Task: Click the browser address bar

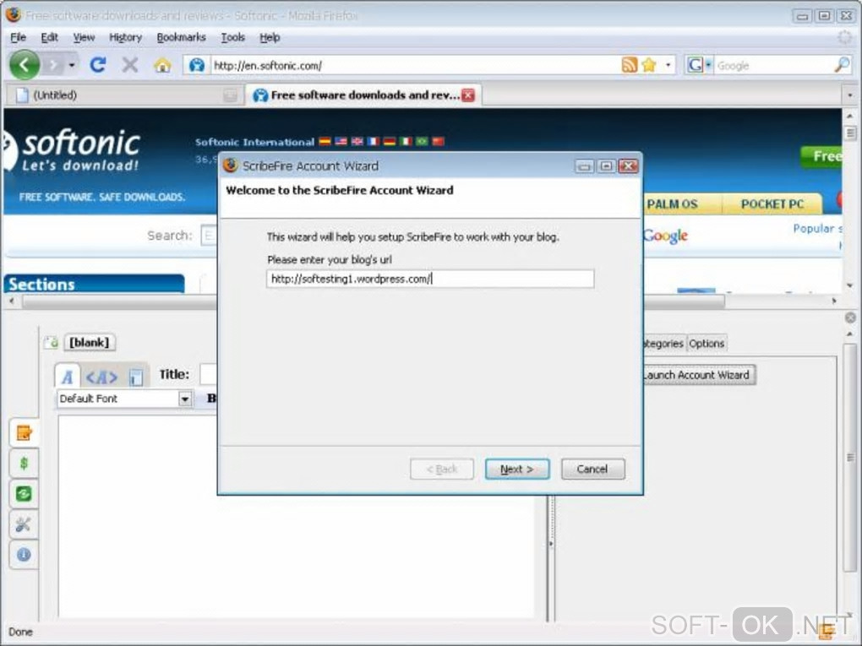Action: (x=416, y=65)
